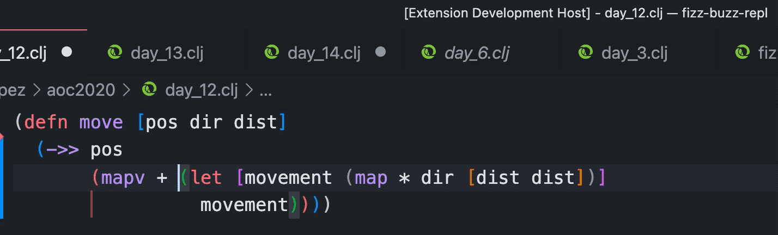The width and height of the screenshot is (778, 235).
Task: Click the Clojure icon on the rightmost tab
Action: pyautogui.click(x=742, y=53)
